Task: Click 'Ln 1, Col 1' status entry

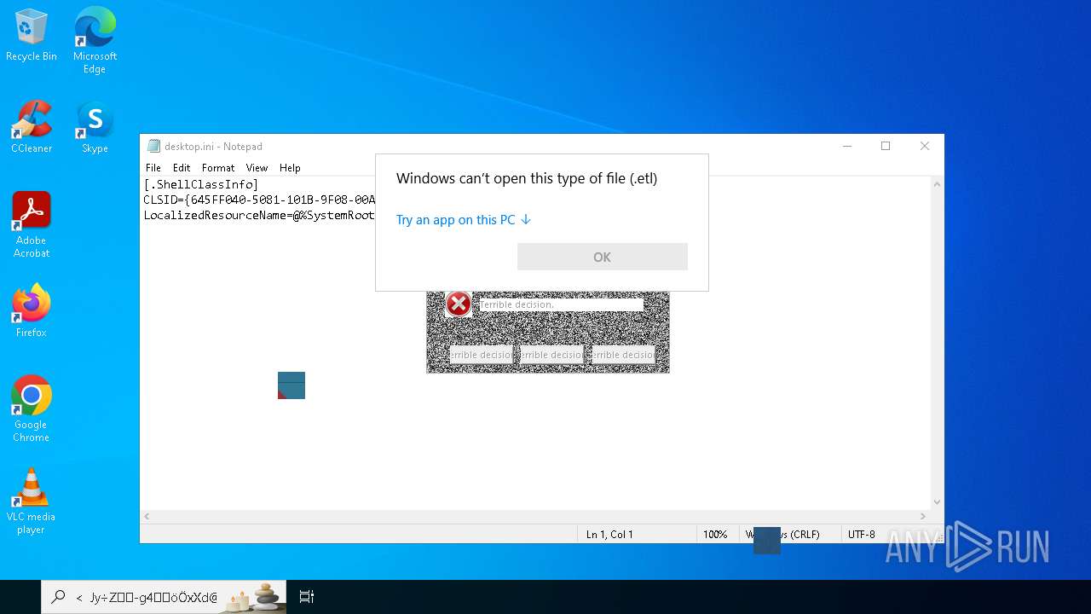Action: 609,535
